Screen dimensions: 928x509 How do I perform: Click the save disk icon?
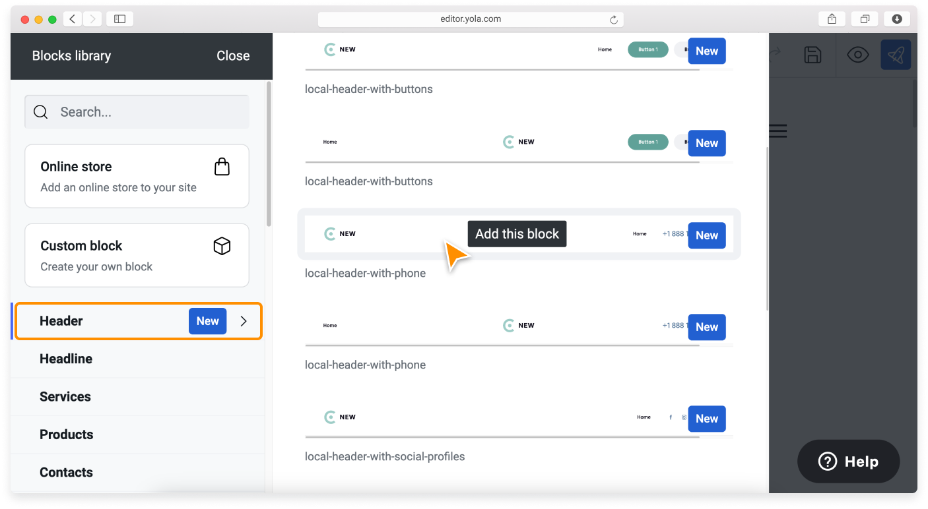[x=812, y=55]
